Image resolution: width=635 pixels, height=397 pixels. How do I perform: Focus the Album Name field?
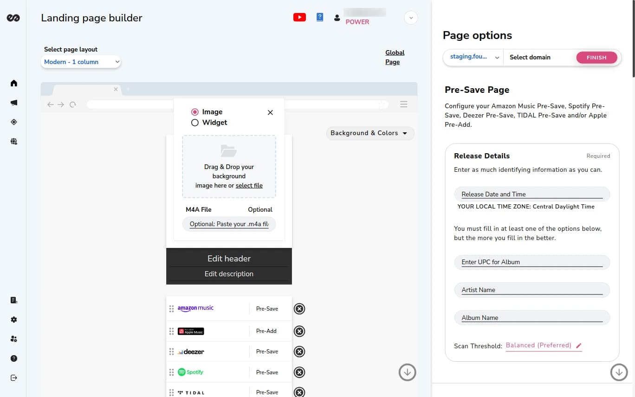532,318
